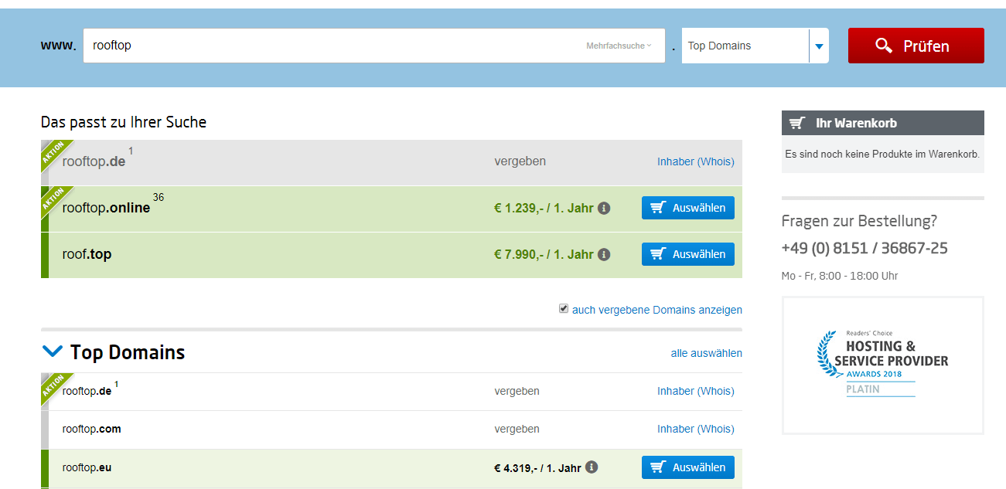The image size is (1006, 489).
Task: Open Inhaber (Whois) for rooftop.de in Top Domains
Action: tap(696, 391)
